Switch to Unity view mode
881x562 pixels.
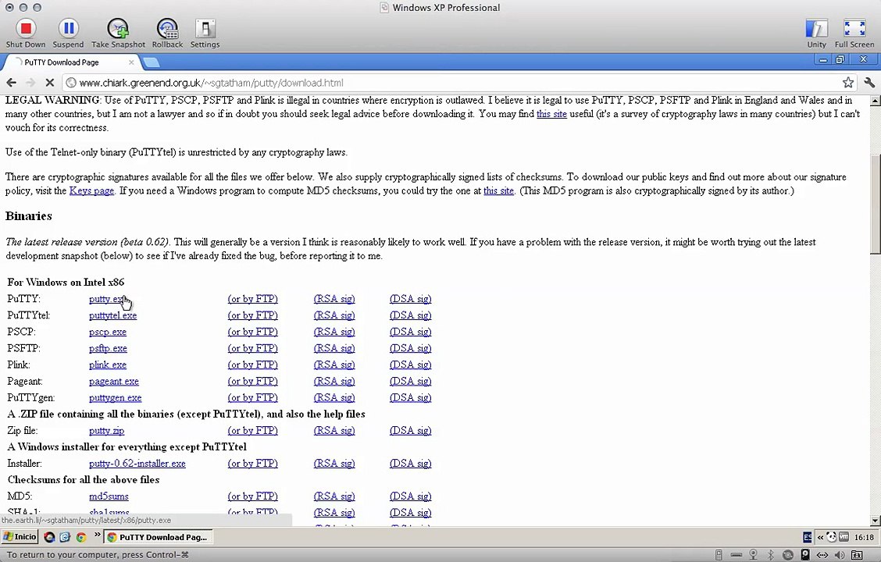click(816, 33)
